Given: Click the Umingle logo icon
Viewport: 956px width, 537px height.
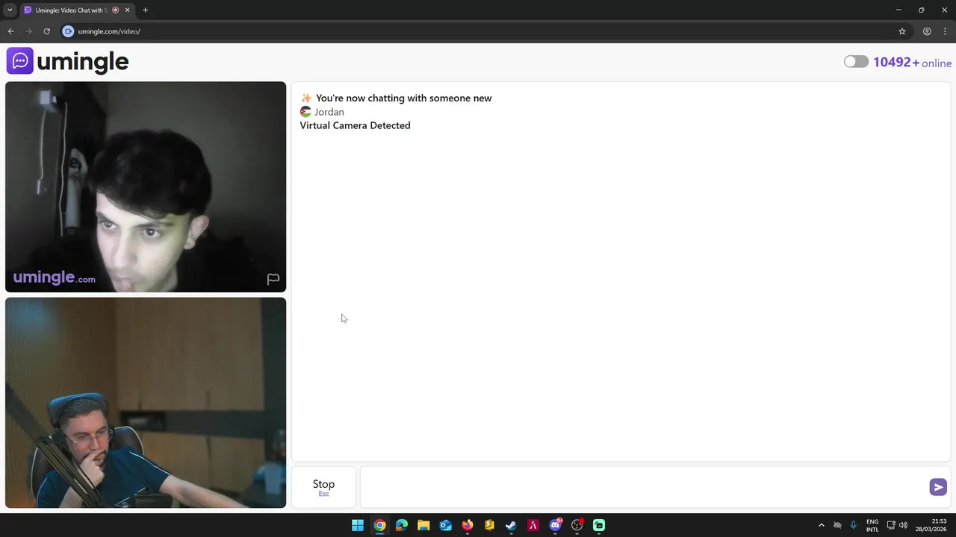Looking at the screenshot, I should pyautogui.click(x=20, y=61).
